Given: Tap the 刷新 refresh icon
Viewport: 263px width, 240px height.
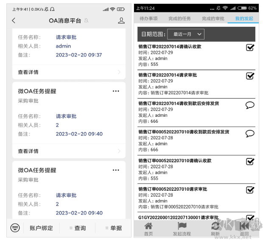Looking at the screenshot, I should point(215,226).
